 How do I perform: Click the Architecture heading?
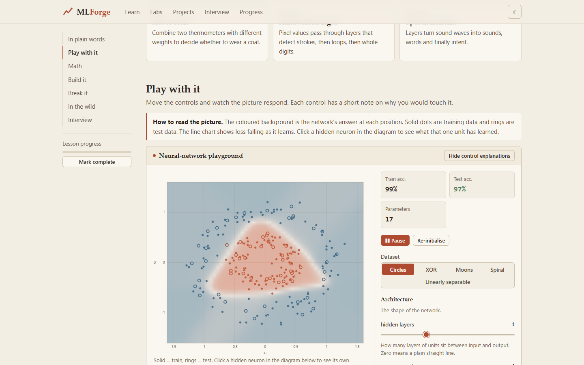click(397, 300)
